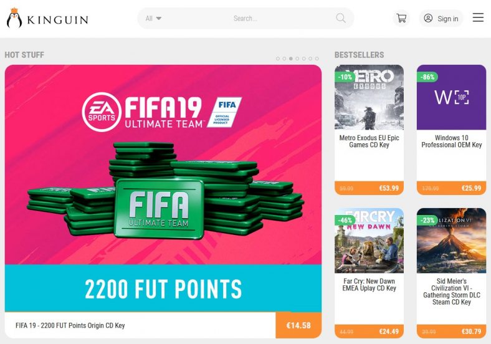Click the Kinguin penguin logo

[x=14, y=18]
